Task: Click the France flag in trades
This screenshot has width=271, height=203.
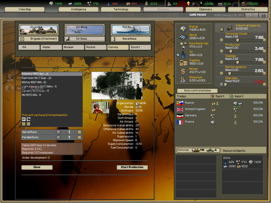Action: (x=180, y=122)
